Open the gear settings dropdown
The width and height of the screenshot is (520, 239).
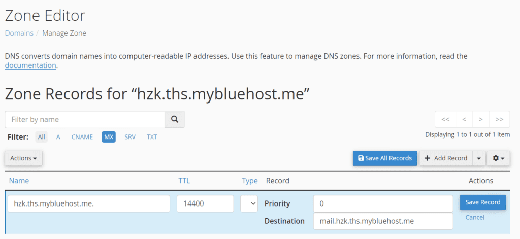[499, 158]
